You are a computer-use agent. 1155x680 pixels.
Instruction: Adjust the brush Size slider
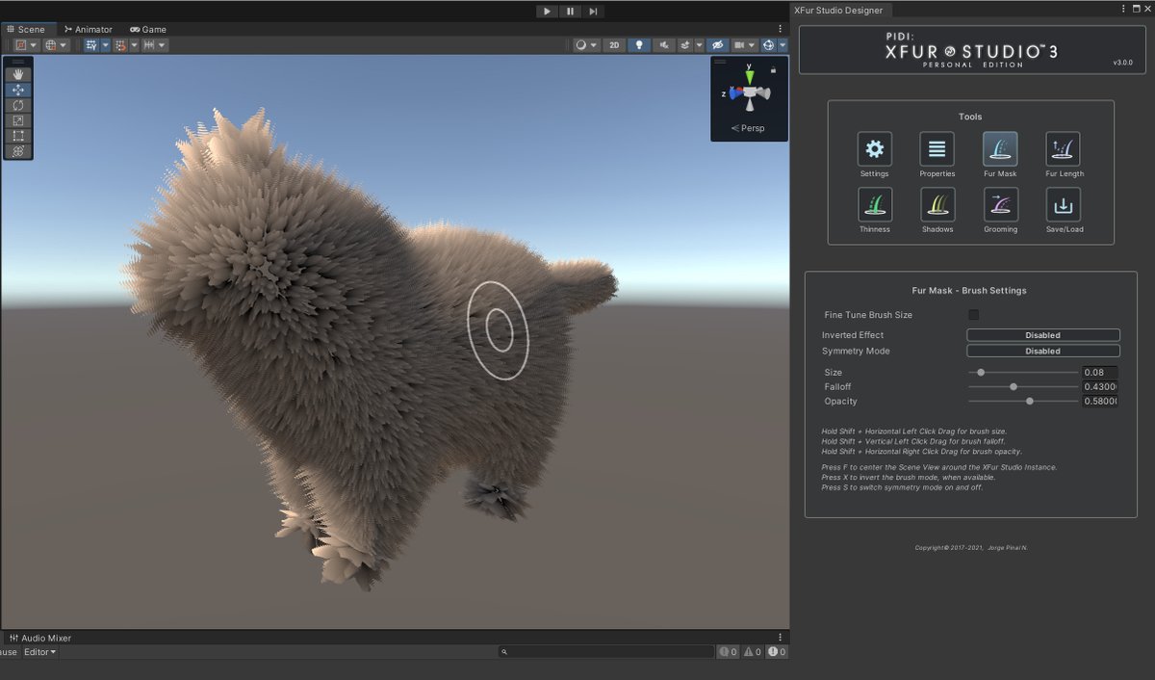[1023, 372]
